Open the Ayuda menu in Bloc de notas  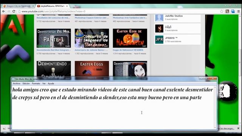[x=51, y=83]
